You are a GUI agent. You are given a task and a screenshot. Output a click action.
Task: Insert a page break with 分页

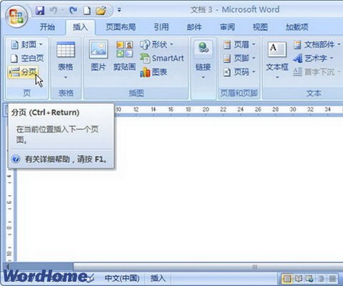pyautogui.click(x=23, y=72)
